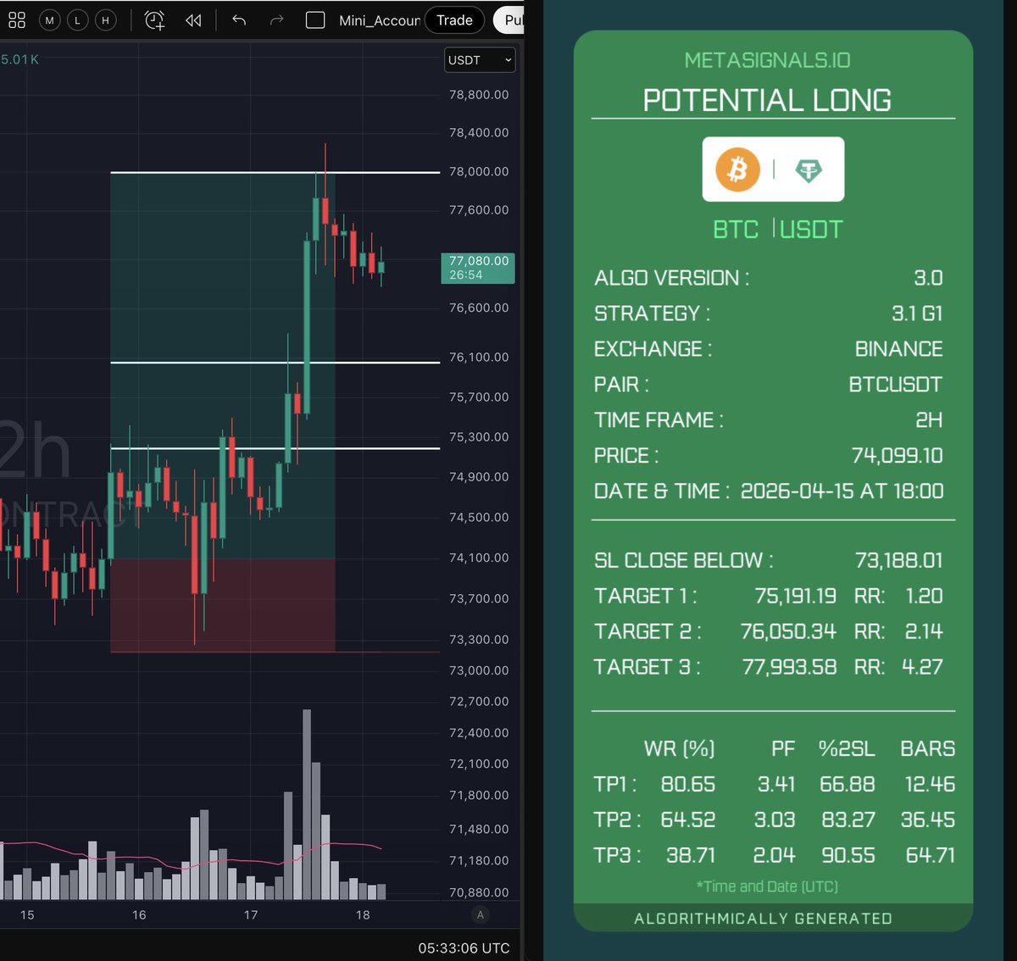1017x961 pixels.
Task: Click the *Time and Date (UTC) note
Action: [767, 886]
